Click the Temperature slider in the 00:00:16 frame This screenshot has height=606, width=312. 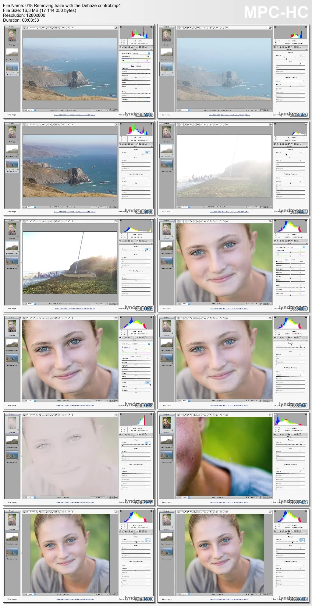click(136, 58)
